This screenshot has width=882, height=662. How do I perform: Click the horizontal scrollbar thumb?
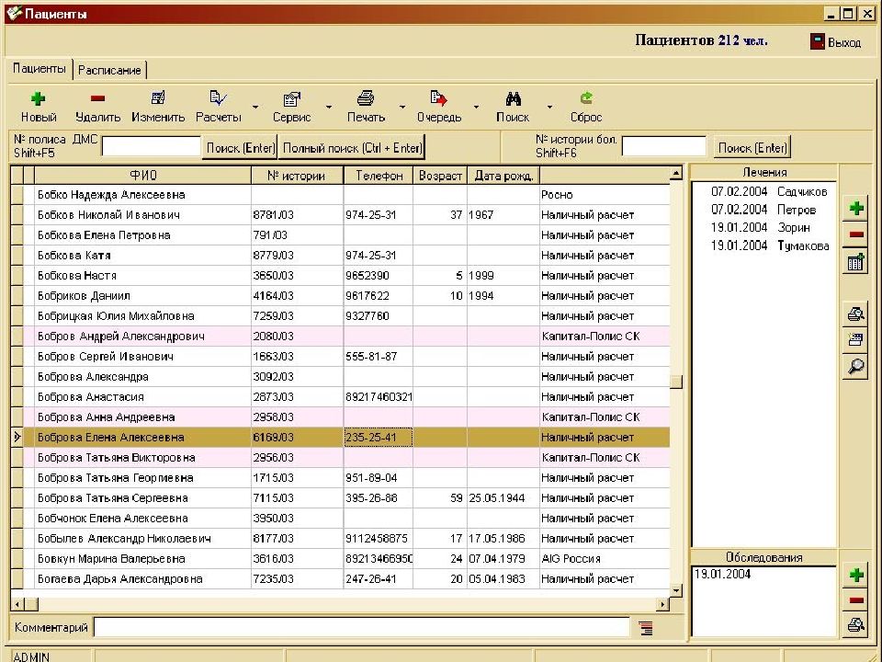pyautogui.click(x=31, y=605)
